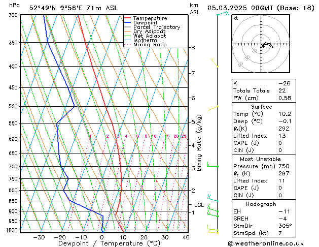
Task: Click the red Temperature legend line
Action: [x=128, y=18]
